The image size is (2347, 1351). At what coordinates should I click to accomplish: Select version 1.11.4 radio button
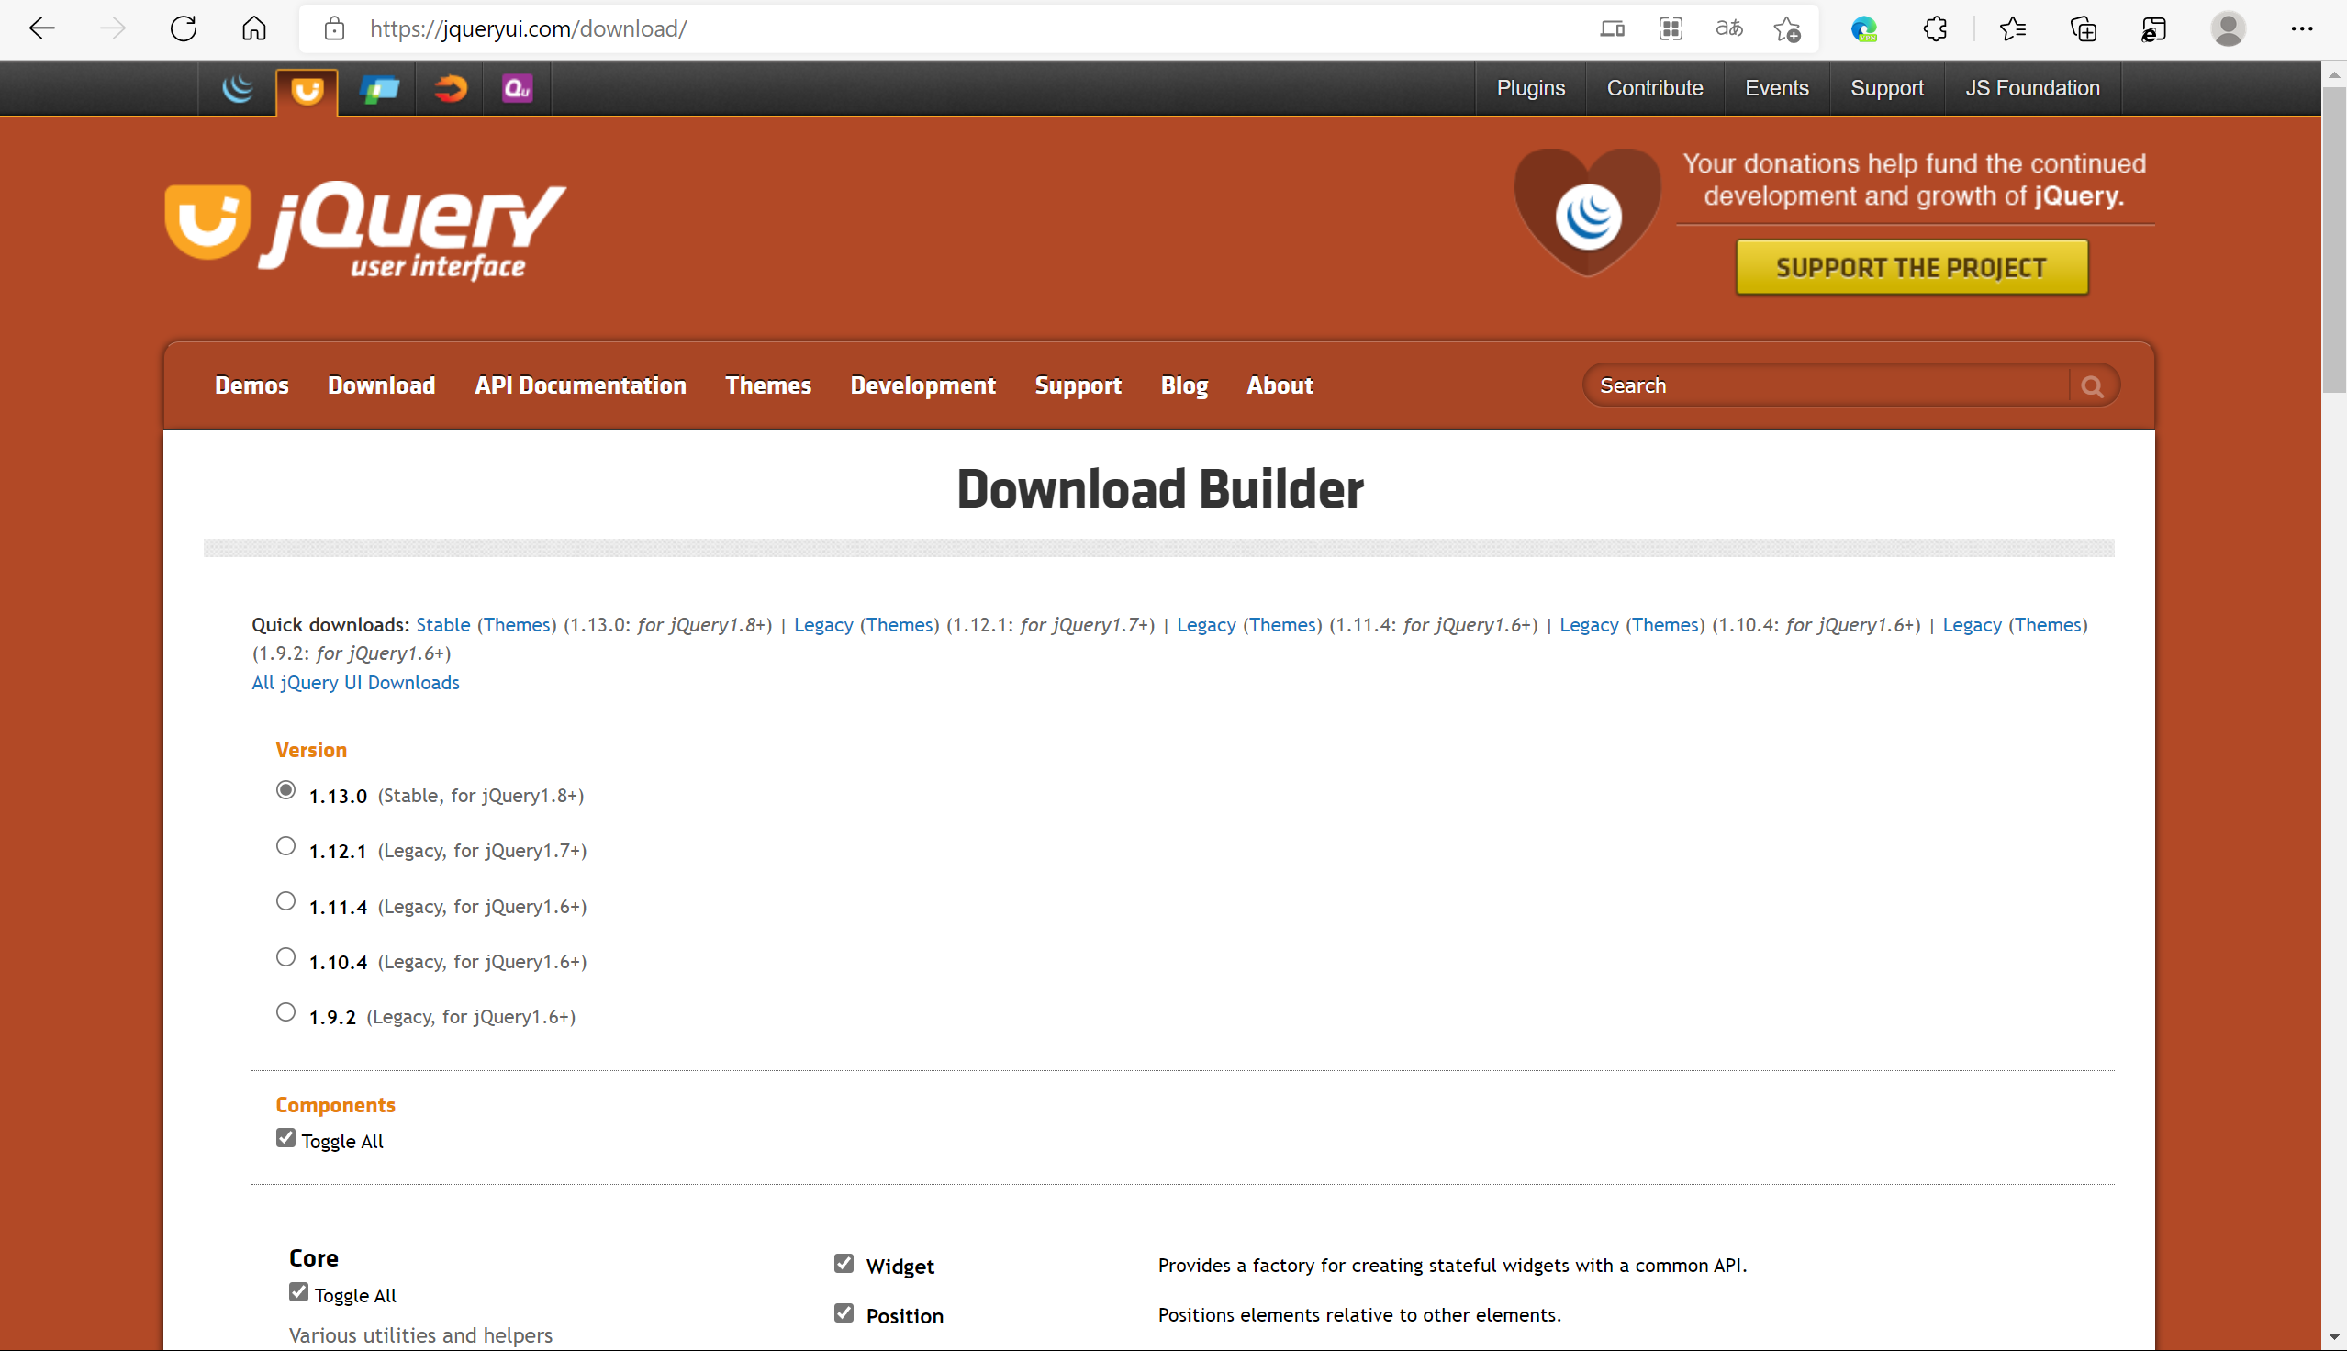coord(285,901)
